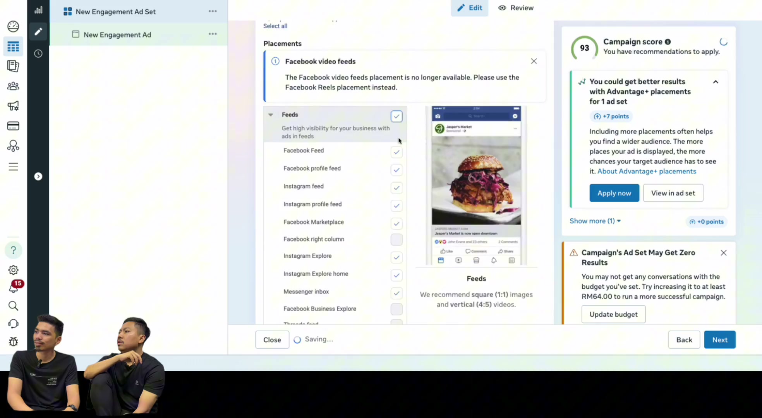
Task: Collapse the Advantage+ placements recommendation
Action: 716,82
